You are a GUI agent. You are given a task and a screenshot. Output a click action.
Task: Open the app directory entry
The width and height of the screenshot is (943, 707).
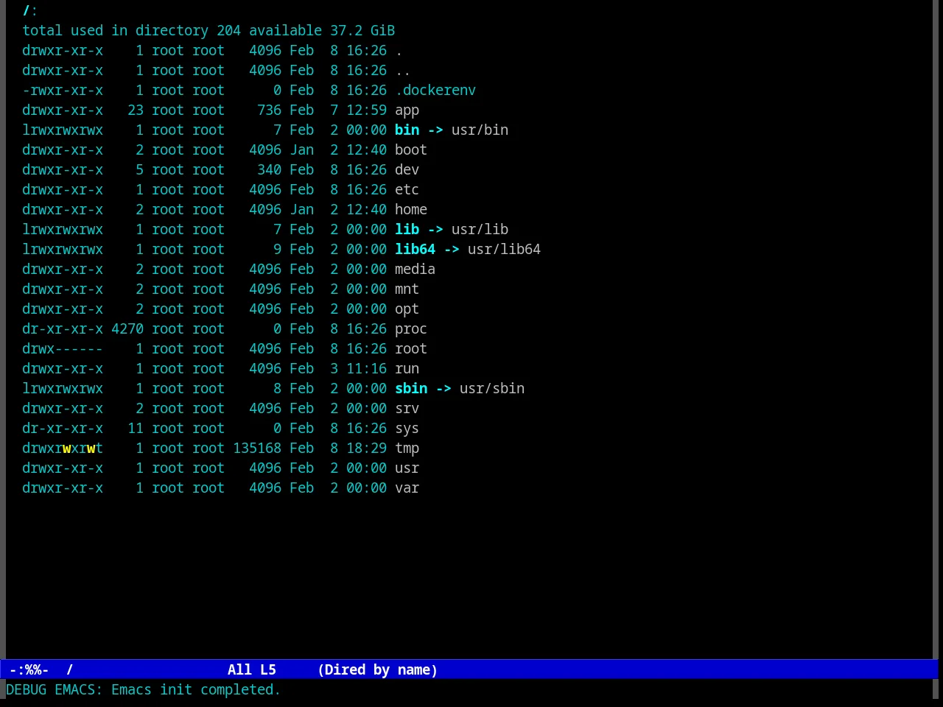tap(407, 110)
